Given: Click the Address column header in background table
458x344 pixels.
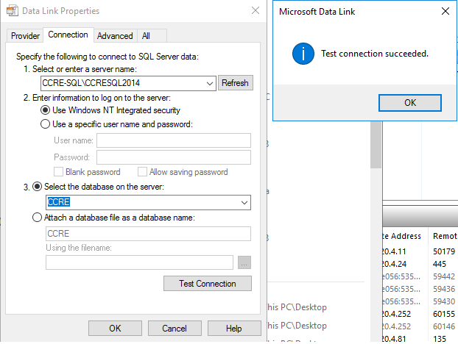Looking at the screenshot, I should click(x=406, y=236).
